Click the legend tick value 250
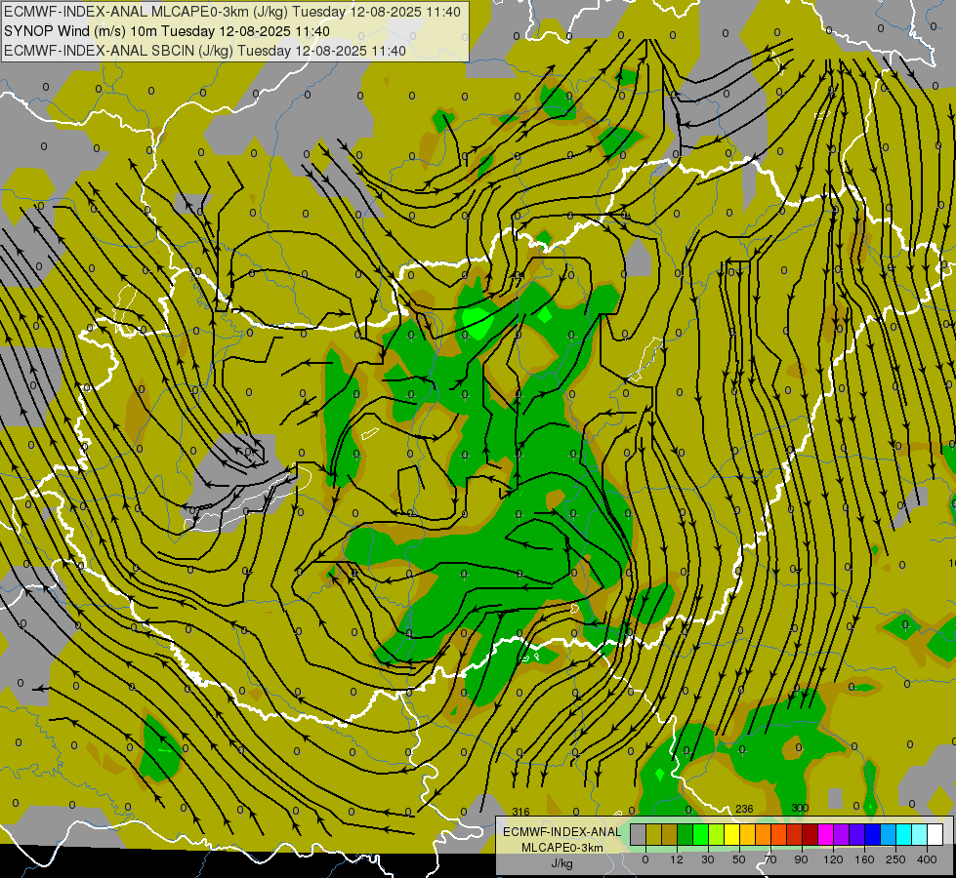Screen dimensions: 956x878 click(x=895, y=859)
